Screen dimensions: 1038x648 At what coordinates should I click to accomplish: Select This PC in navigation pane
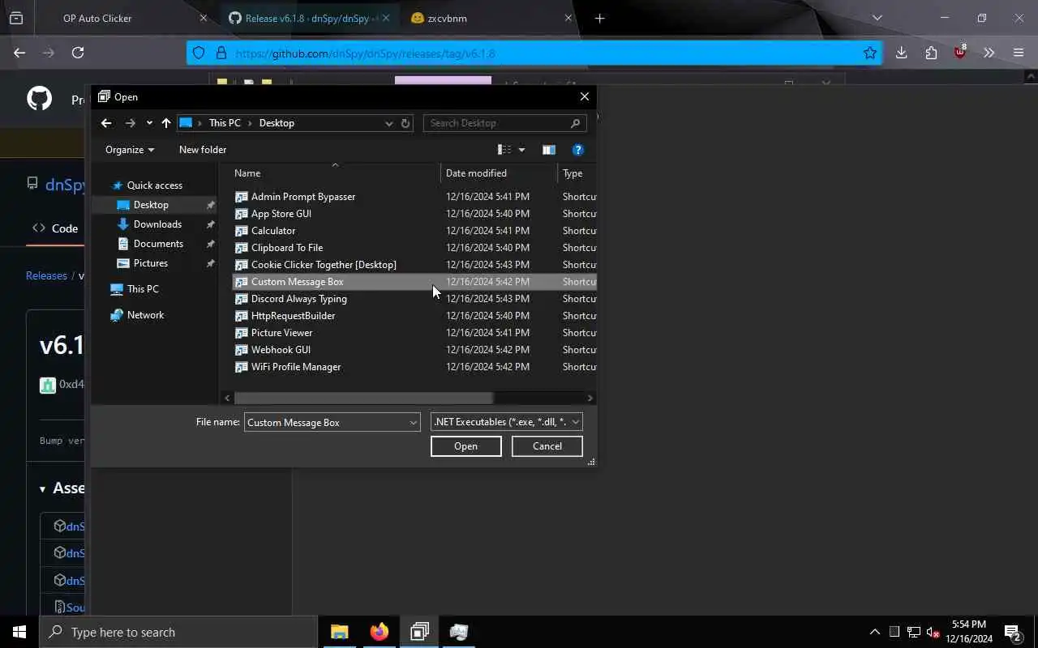point(143,289)
